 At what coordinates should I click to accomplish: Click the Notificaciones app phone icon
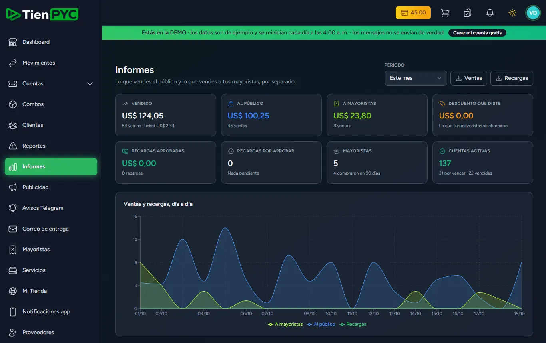(13, 312)
